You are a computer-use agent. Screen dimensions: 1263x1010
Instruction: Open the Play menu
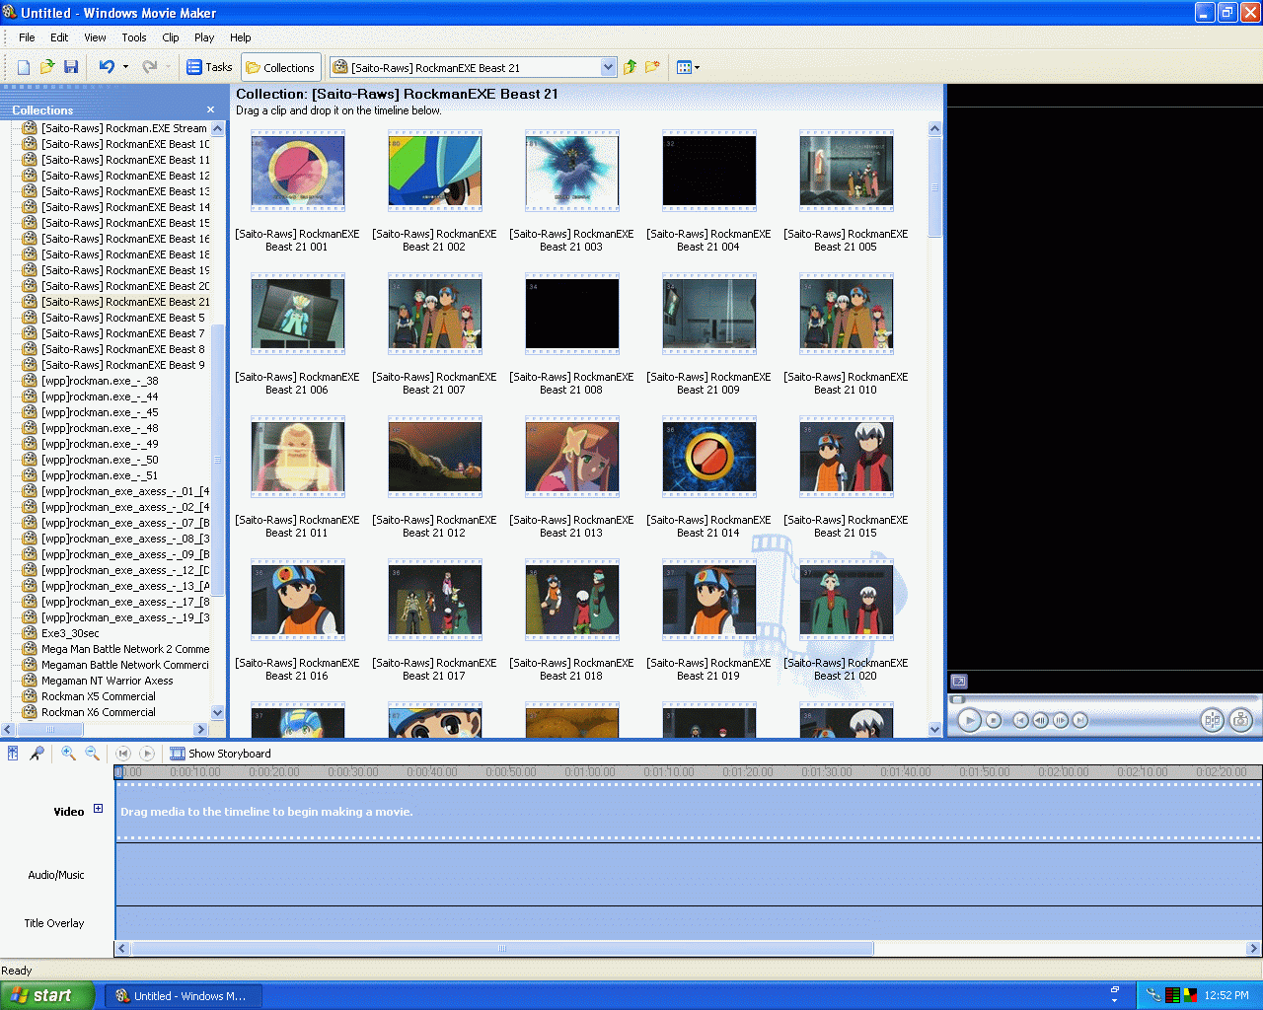(204, 37)
